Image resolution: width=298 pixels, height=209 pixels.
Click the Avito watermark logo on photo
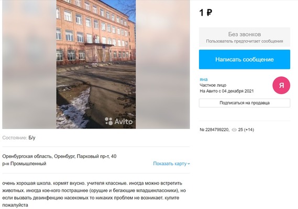(x=119, y=121)
